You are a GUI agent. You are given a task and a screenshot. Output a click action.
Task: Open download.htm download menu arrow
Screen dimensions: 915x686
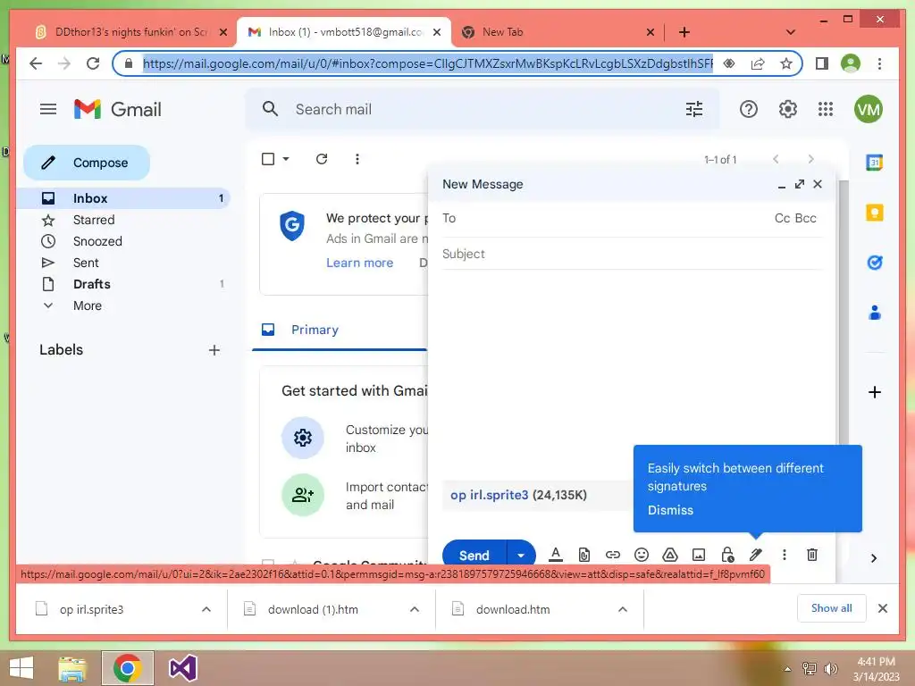click(x=623, y=609)
